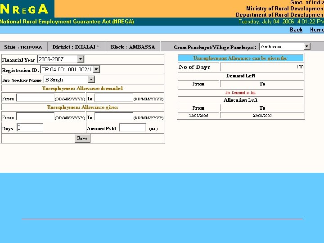Focus the Allowance demanded From date field

[x=36, y=98]
